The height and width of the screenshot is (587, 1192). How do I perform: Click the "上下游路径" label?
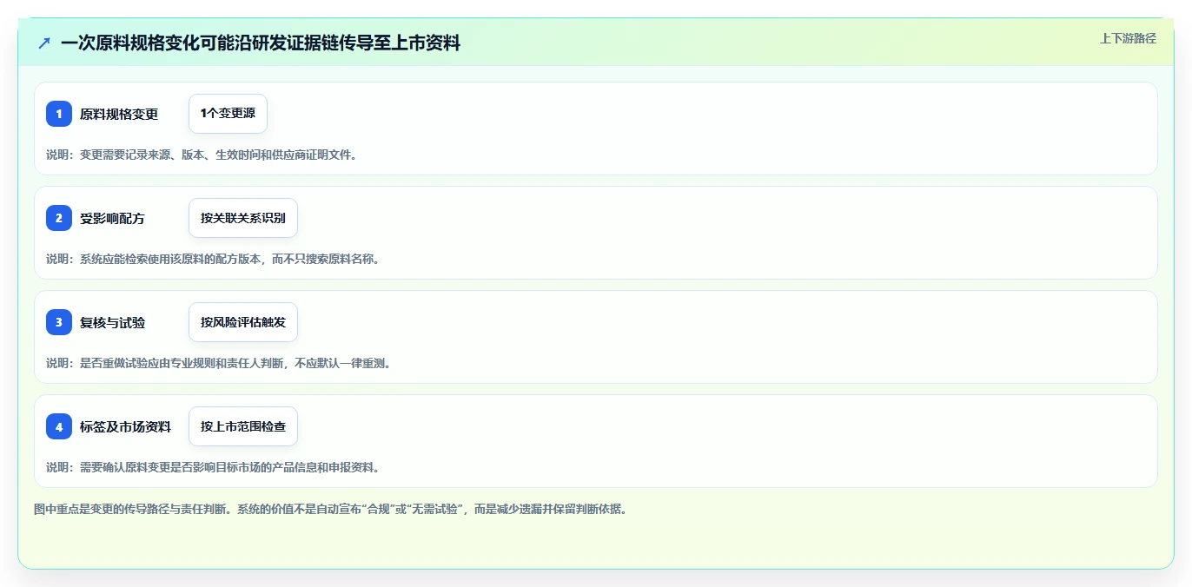click(x=1128, y=38)
